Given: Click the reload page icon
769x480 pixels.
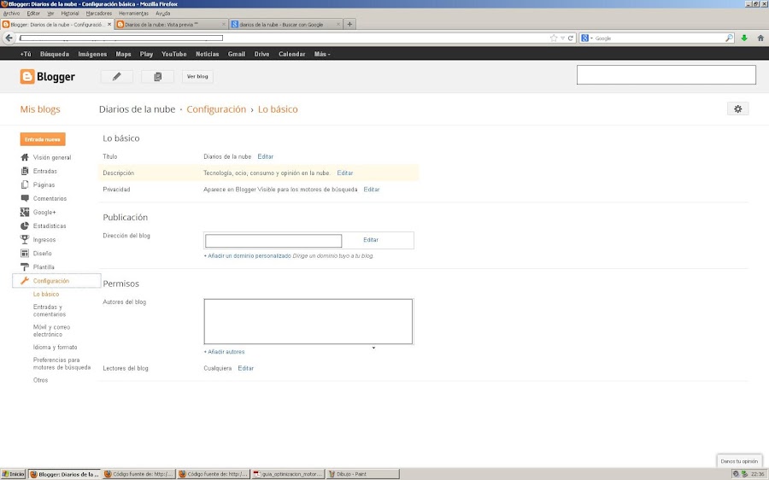Looking at the screenshot, I should click(x=571, y=38).
